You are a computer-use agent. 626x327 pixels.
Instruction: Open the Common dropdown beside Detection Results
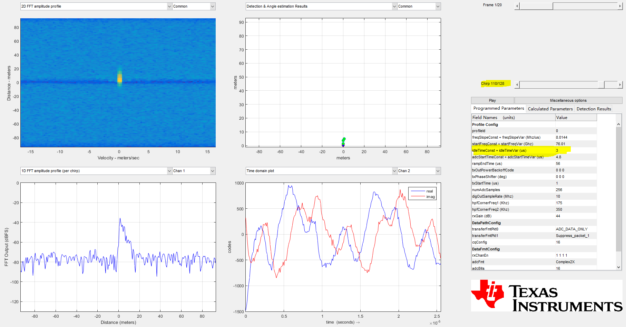pos(419,6)
